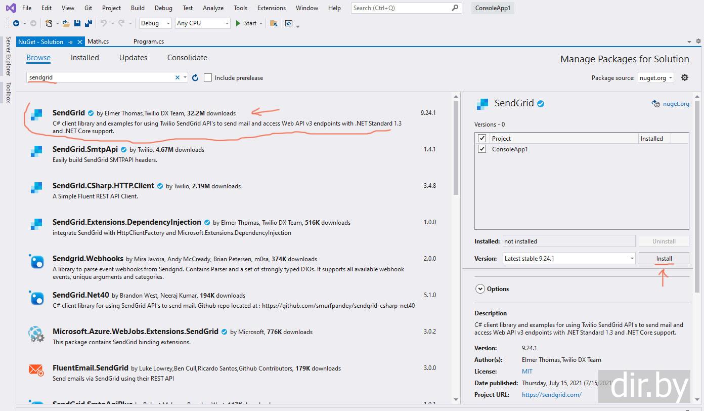
Task: Click the Save All toolbar icon
Action: click(x=89, y=23)
